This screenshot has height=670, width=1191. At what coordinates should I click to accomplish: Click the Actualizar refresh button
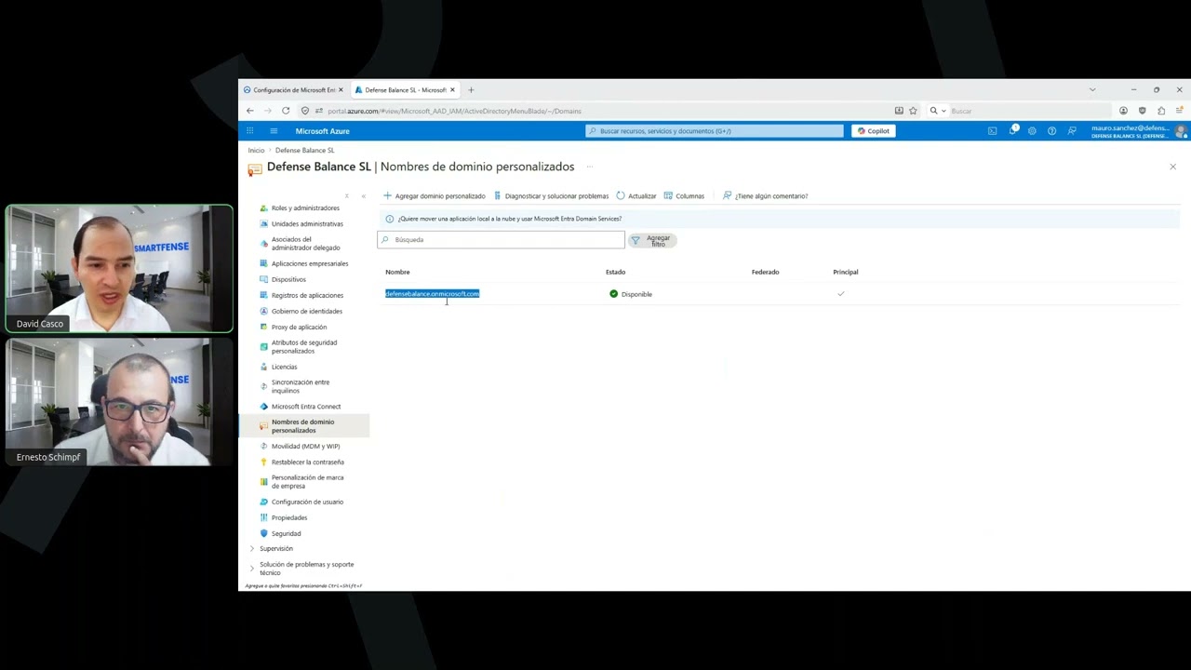pos(636,196)
